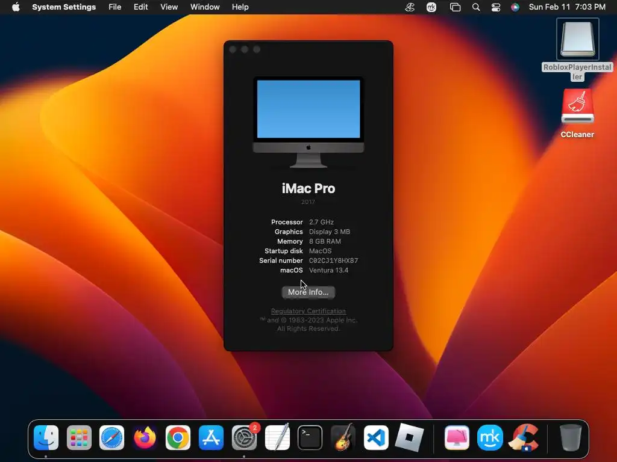
Task: Open the Edit menu
Action: [140, 7]
